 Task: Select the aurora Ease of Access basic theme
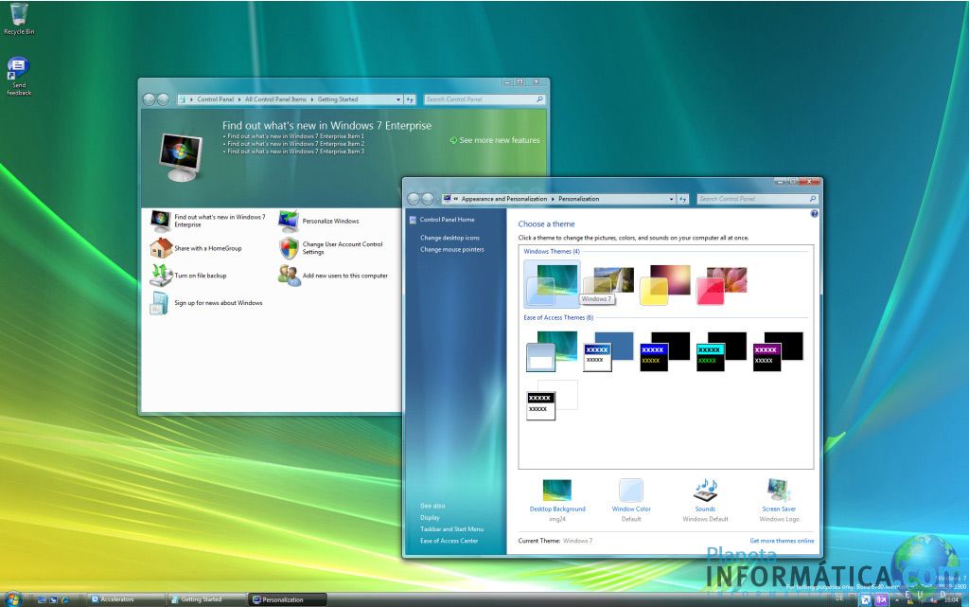tap(552, 351)
